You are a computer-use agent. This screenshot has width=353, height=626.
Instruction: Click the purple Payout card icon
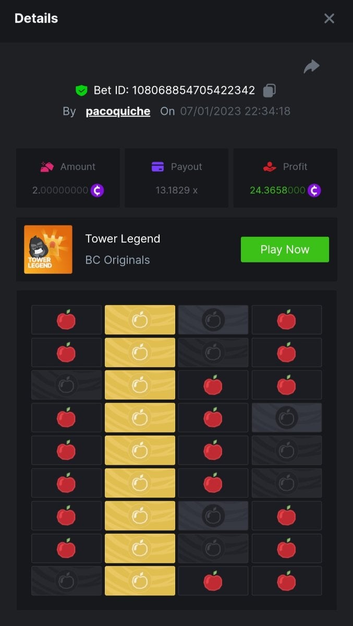[157, 167]
